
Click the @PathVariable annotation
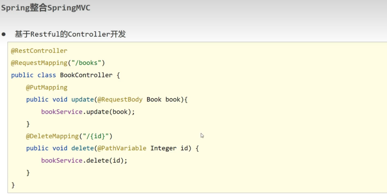coord(122,148)
